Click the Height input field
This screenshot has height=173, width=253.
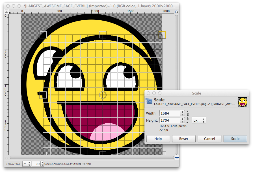[170, 120]
